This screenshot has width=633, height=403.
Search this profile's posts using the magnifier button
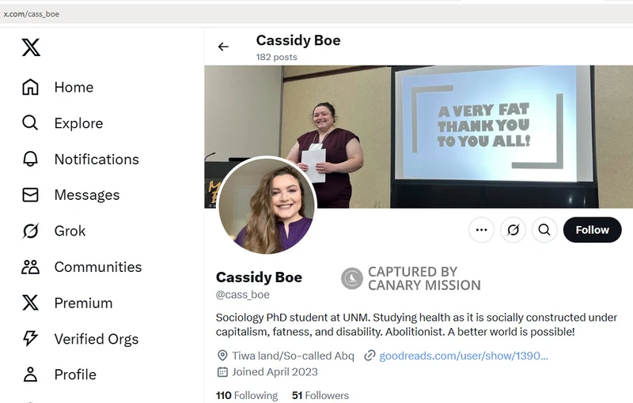click(544, 230)
